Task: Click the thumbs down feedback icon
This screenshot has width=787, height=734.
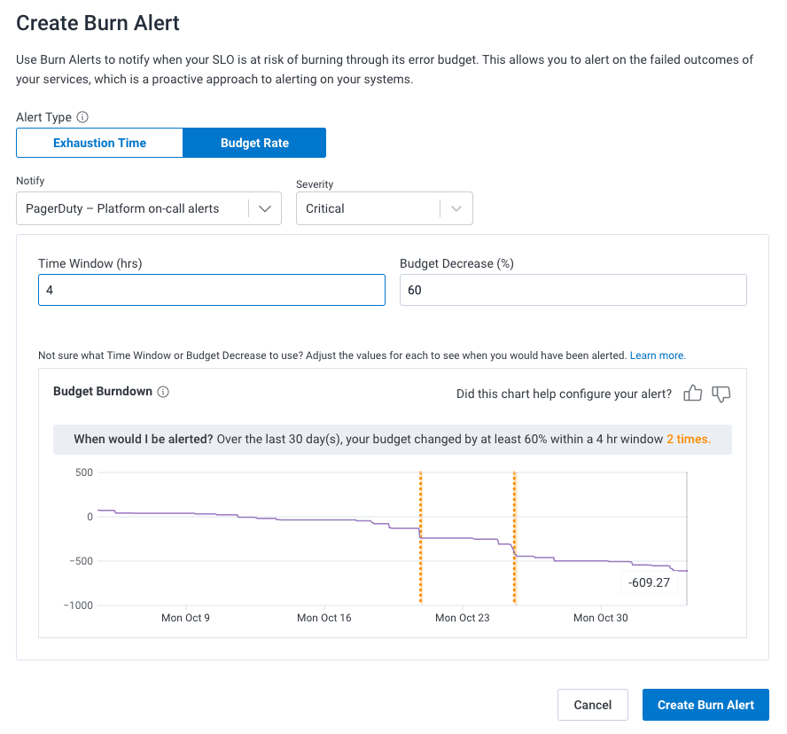Action: (721, 394)
